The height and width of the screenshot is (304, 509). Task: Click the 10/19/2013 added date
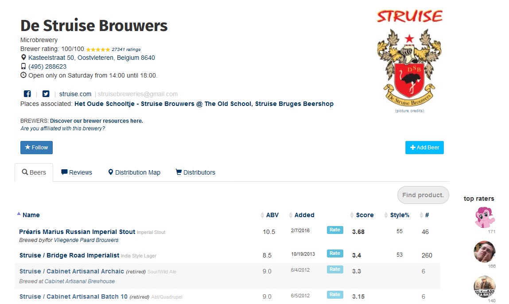tap(303, 254)
